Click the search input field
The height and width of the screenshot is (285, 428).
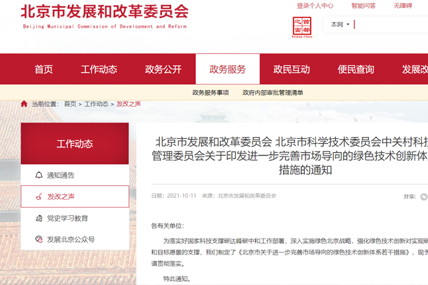pos(391,25)
